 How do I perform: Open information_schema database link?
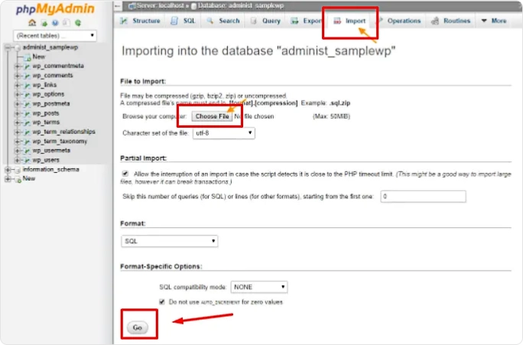click(50, 170)
